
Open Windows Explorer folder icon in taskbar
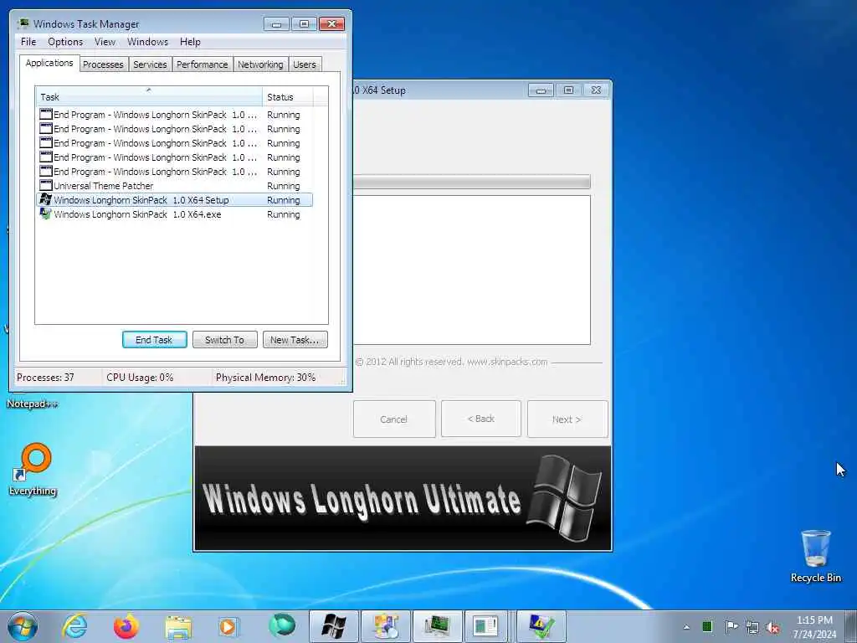click(178, 626)
